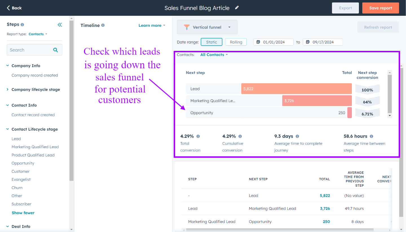
Task: Click the search magnifier in the Steps panel
Action: coord(55,50)
